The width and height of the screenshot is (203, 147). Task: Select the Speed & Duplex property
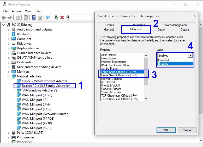pyautogui.click(x=122, y=92)
